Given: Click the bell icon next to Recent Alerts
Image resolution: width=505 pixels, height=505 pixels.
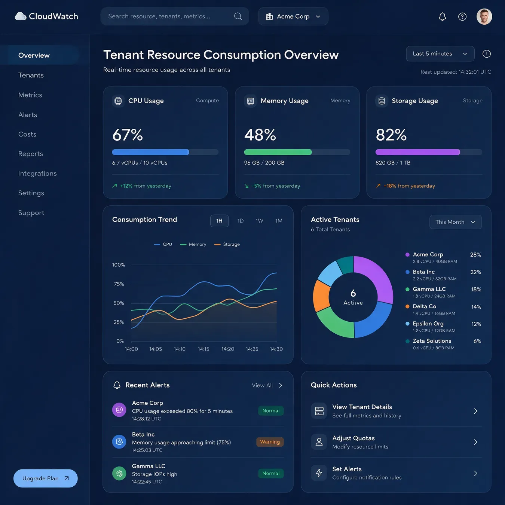Looking at the screenshot, I should (x=117, y=385).
